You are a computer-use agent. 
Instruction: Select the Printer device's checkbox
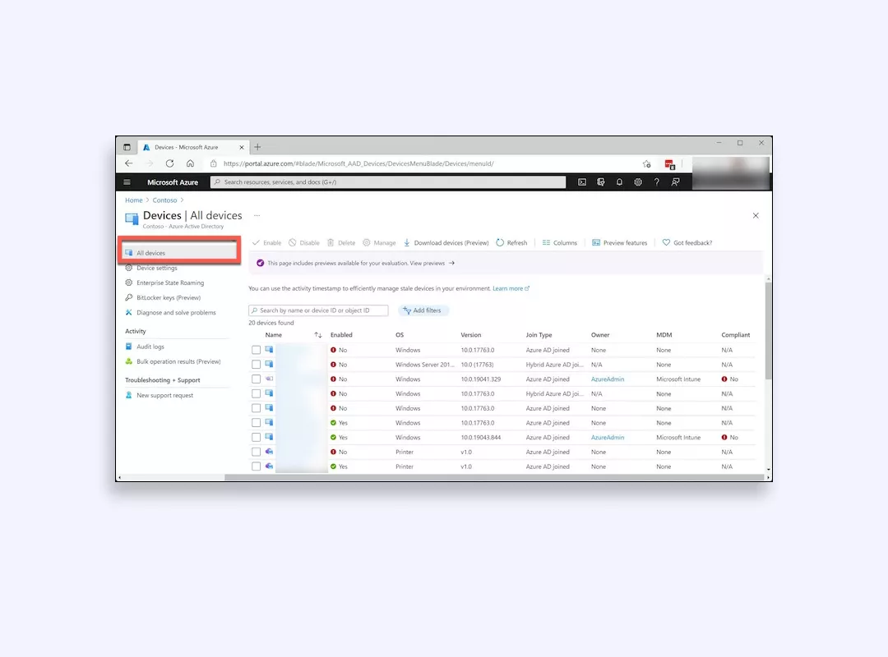tap(256, 452)
